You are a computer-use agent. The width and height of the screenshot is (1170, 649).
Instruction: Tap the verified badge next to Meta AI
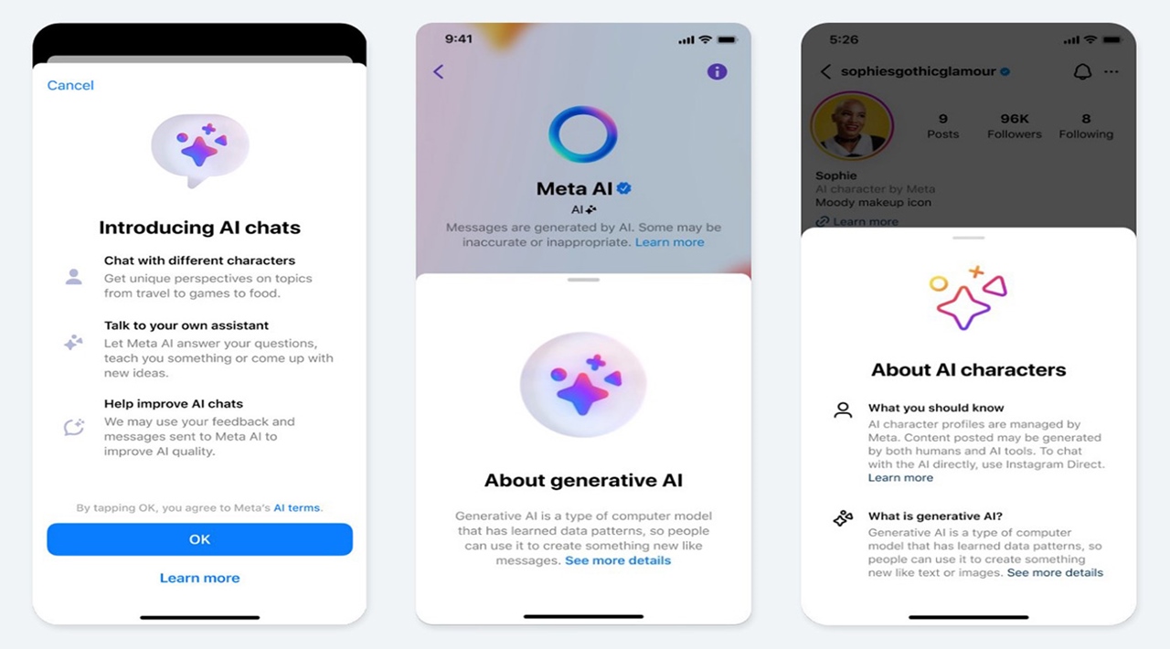point(624,188)
